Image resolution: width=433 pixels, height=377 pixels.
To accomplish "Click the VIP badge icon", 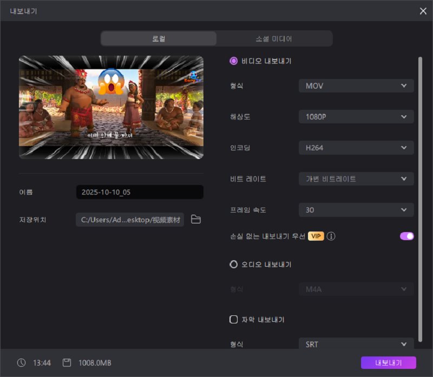I will (x=316, y=236).
